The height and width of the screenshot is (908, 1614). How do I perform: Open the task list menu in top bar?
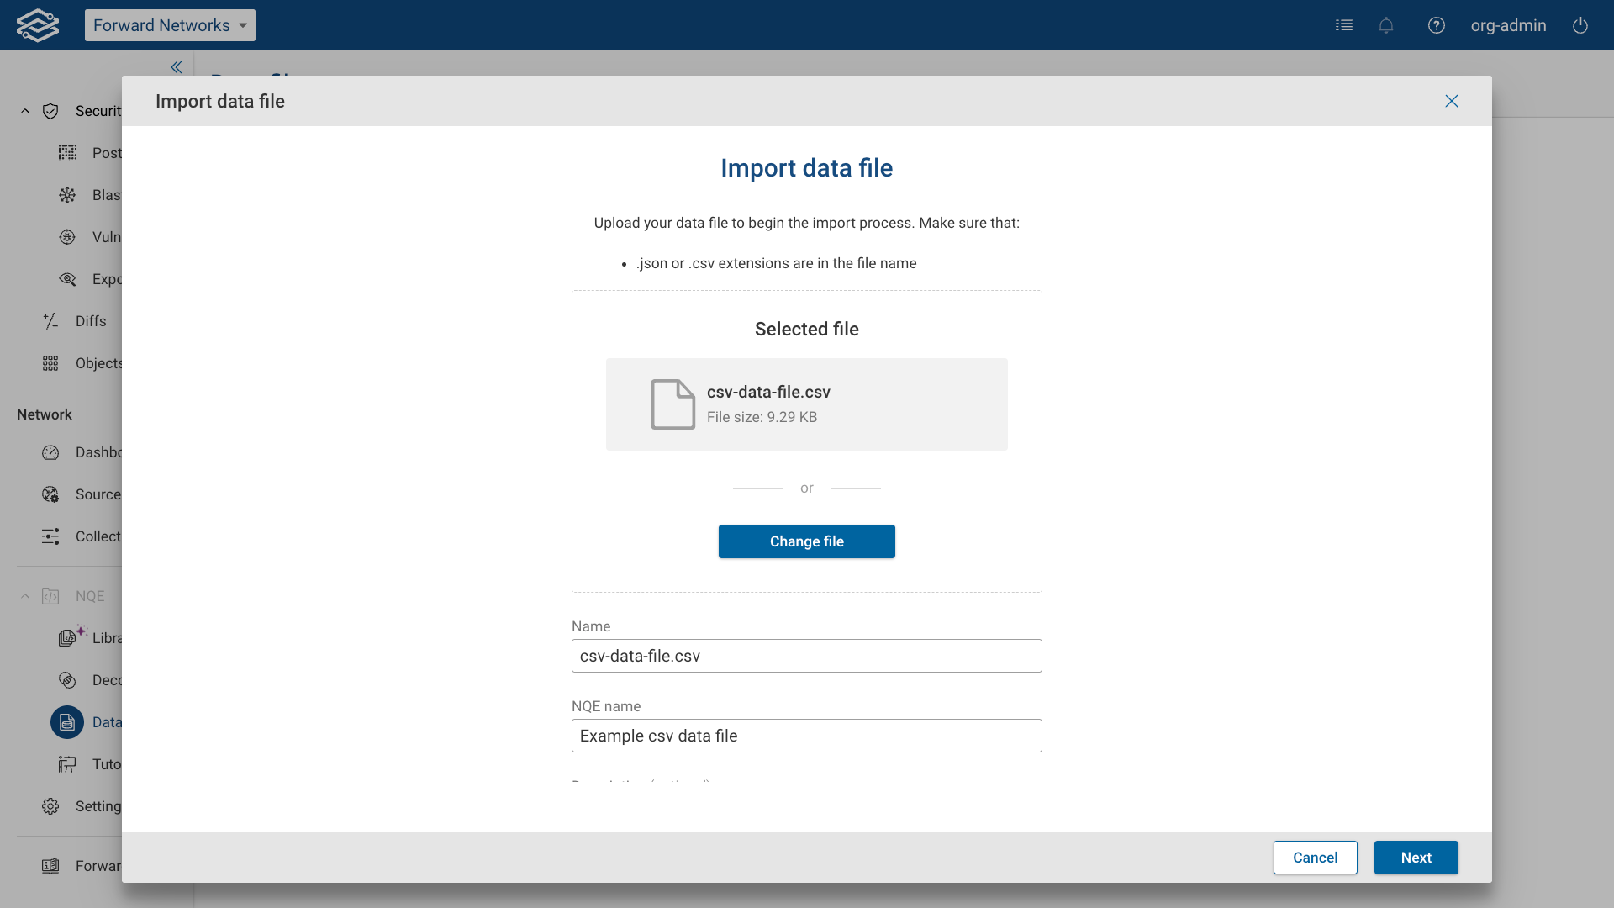tap(1344, 25)
